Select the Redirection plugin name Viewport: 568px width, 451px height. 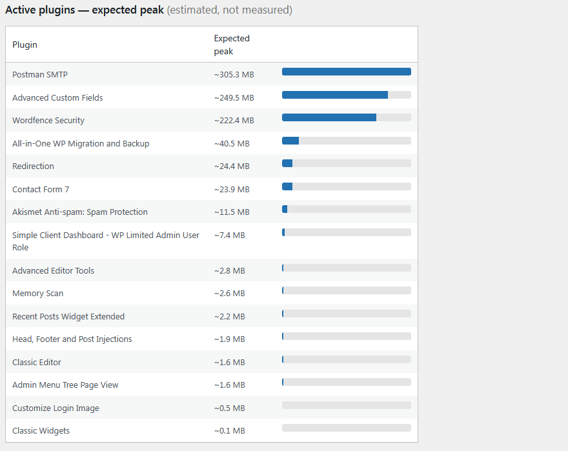(33, 166)
